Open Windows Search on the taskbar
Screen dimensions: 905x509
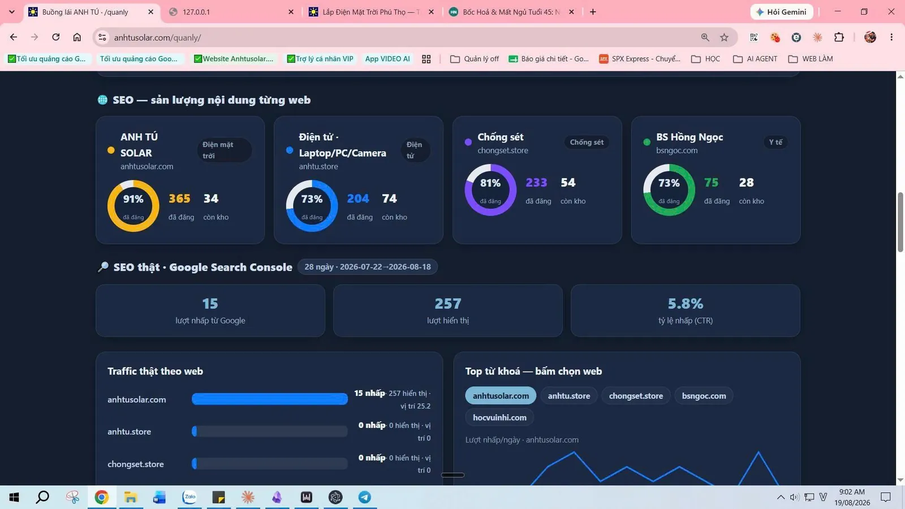click(42, 497)
